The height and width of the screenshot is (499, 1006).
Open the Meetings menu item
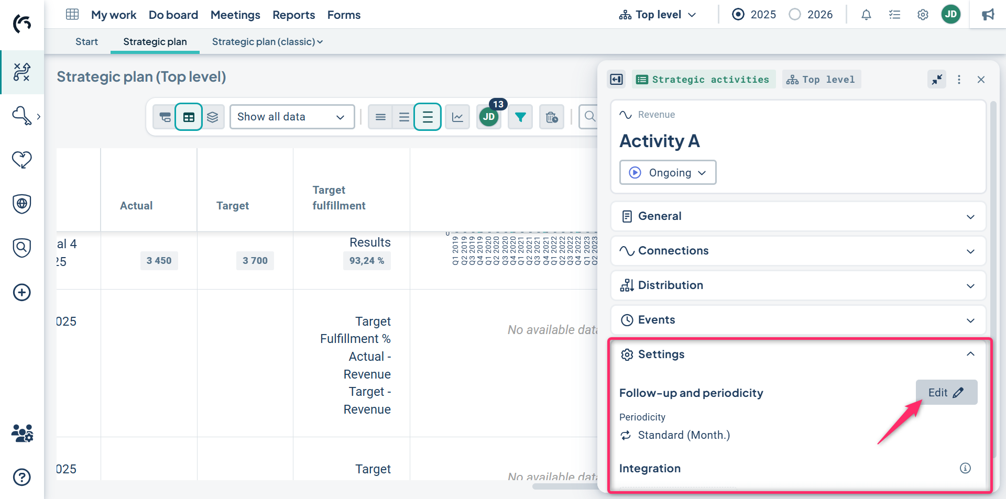235,15
